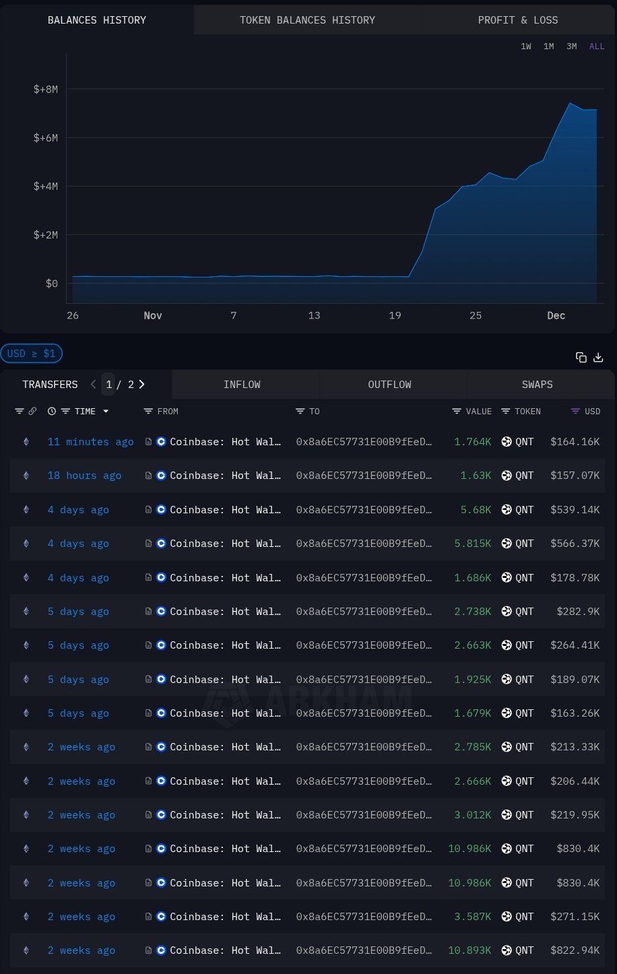
Task: Open the Profit & Loss tab
Action: coord(517,20)
